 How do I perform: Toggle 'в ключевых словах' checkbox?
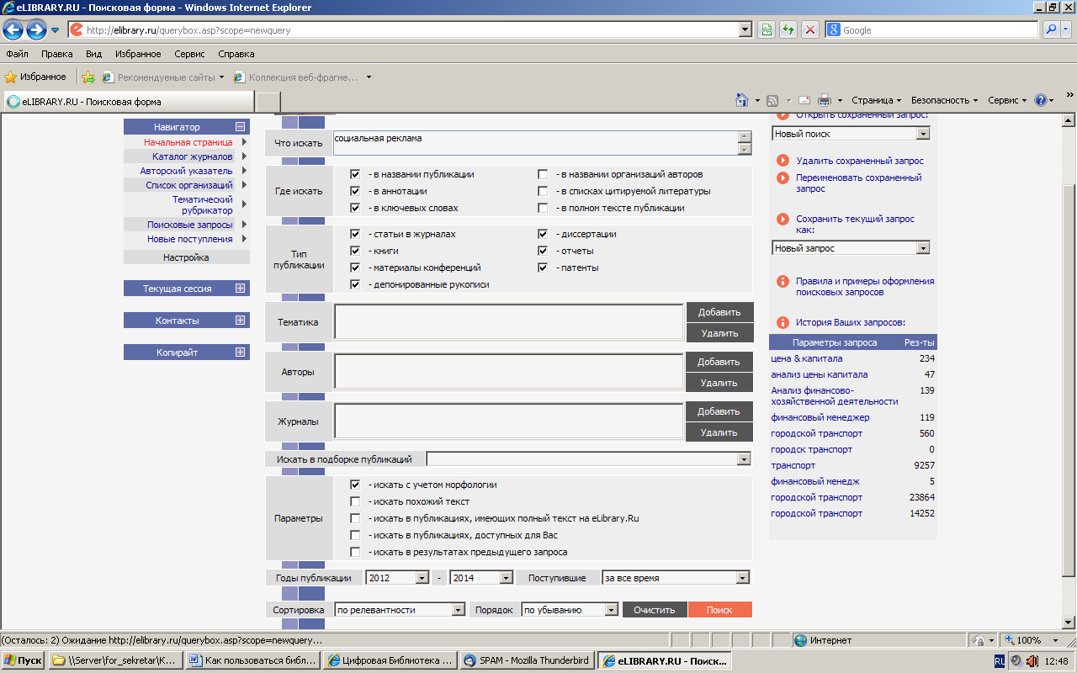(x=355, y=208)
